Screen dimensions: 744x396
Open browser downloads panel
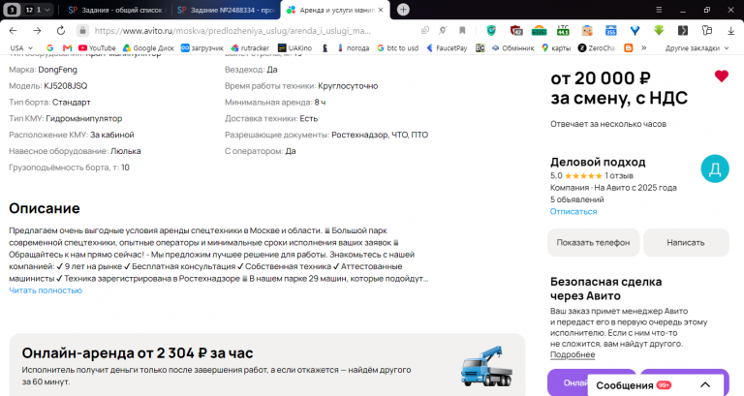730,30
